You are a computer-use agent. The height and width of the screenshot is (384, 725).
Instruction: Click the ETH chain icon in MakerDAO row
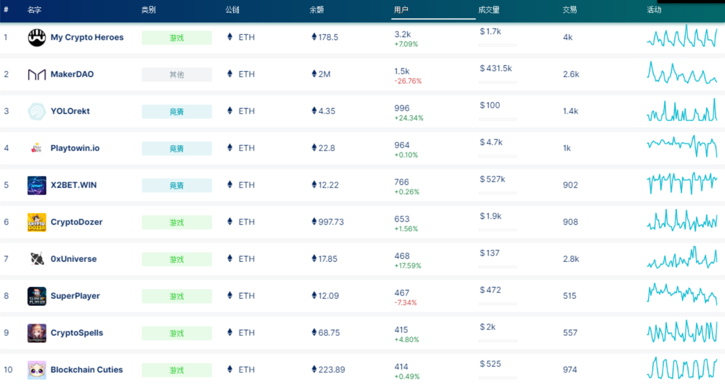click(x=230, y=74)
